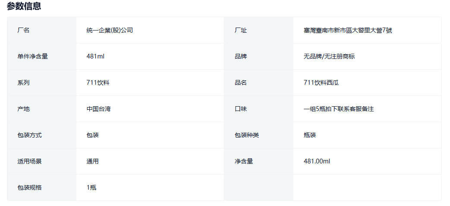Select the 瓶装 packaging type value
Viewport: 450px width, 206px height.
point(310,135)
